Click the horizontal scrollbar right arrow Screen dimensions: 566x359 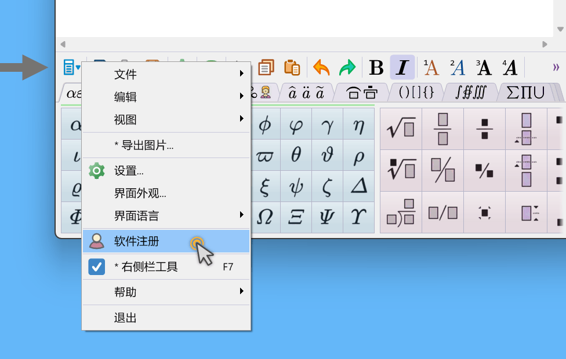pyautogui.click(x=545, y=45)
